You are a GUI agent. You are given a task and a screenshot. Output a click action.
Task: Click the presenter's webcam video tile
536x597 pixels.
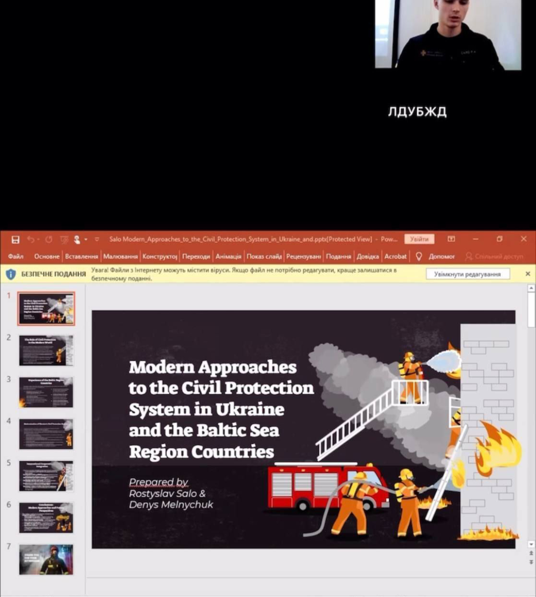(x=448, y=35)
